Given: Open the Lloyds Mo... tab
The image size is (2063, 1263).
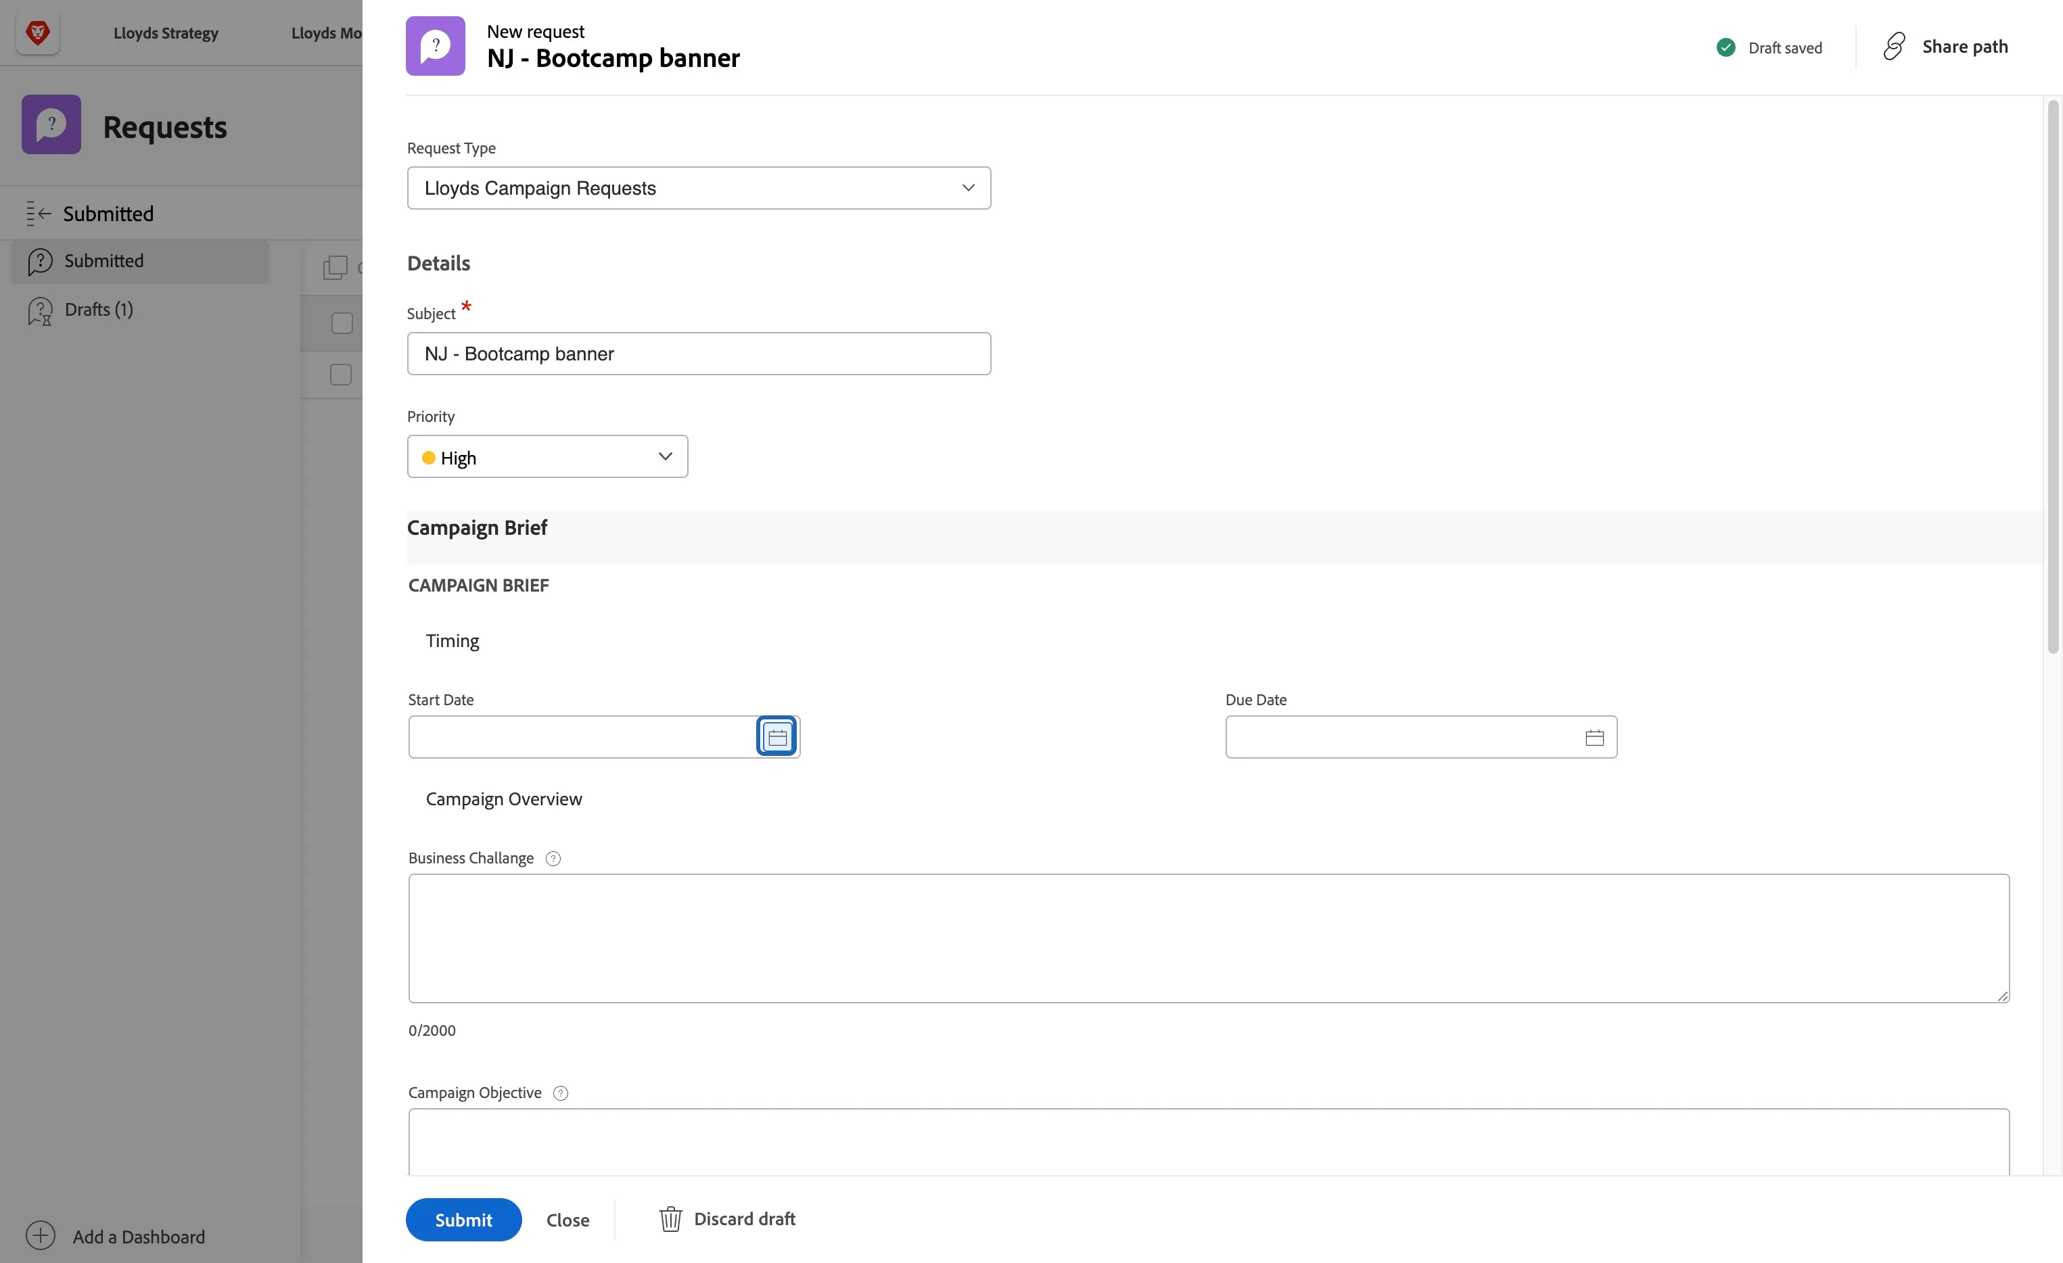Looking at the screenshot, I should click(x=327, y=32).
